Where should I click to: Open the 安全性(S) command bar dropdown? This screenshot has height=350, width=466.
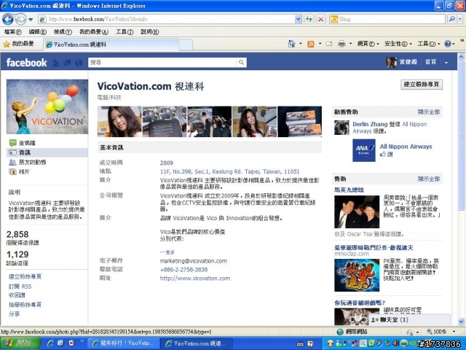398,44
